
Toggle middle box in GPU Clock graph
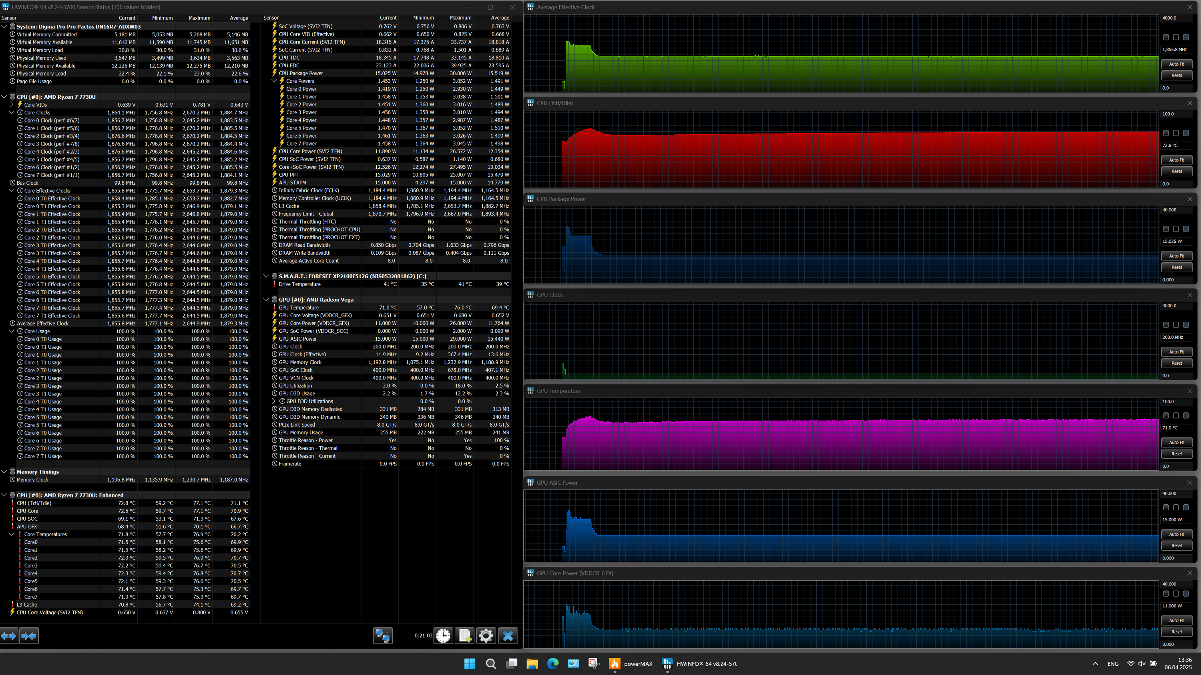1175,325
